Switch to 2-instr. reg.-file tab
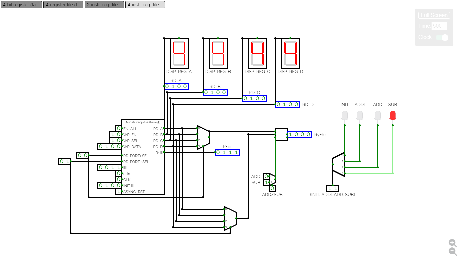The image size is (457, 256). coord(104,5)
